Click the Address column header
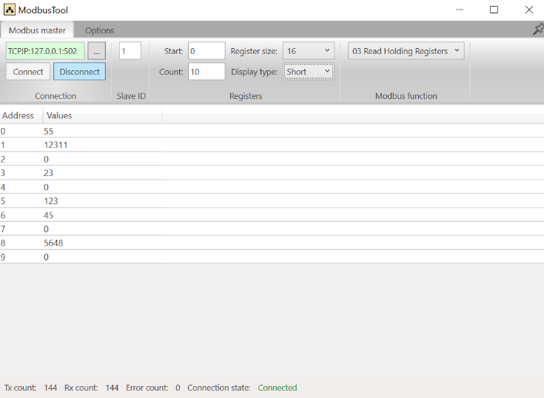This screenshot has height=398, width=544. point(21,115)
